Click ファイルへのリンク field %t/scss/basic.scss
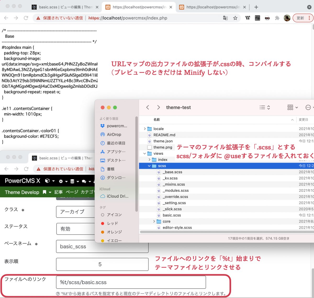The image size is (314, 298). [x=131, y=282]
